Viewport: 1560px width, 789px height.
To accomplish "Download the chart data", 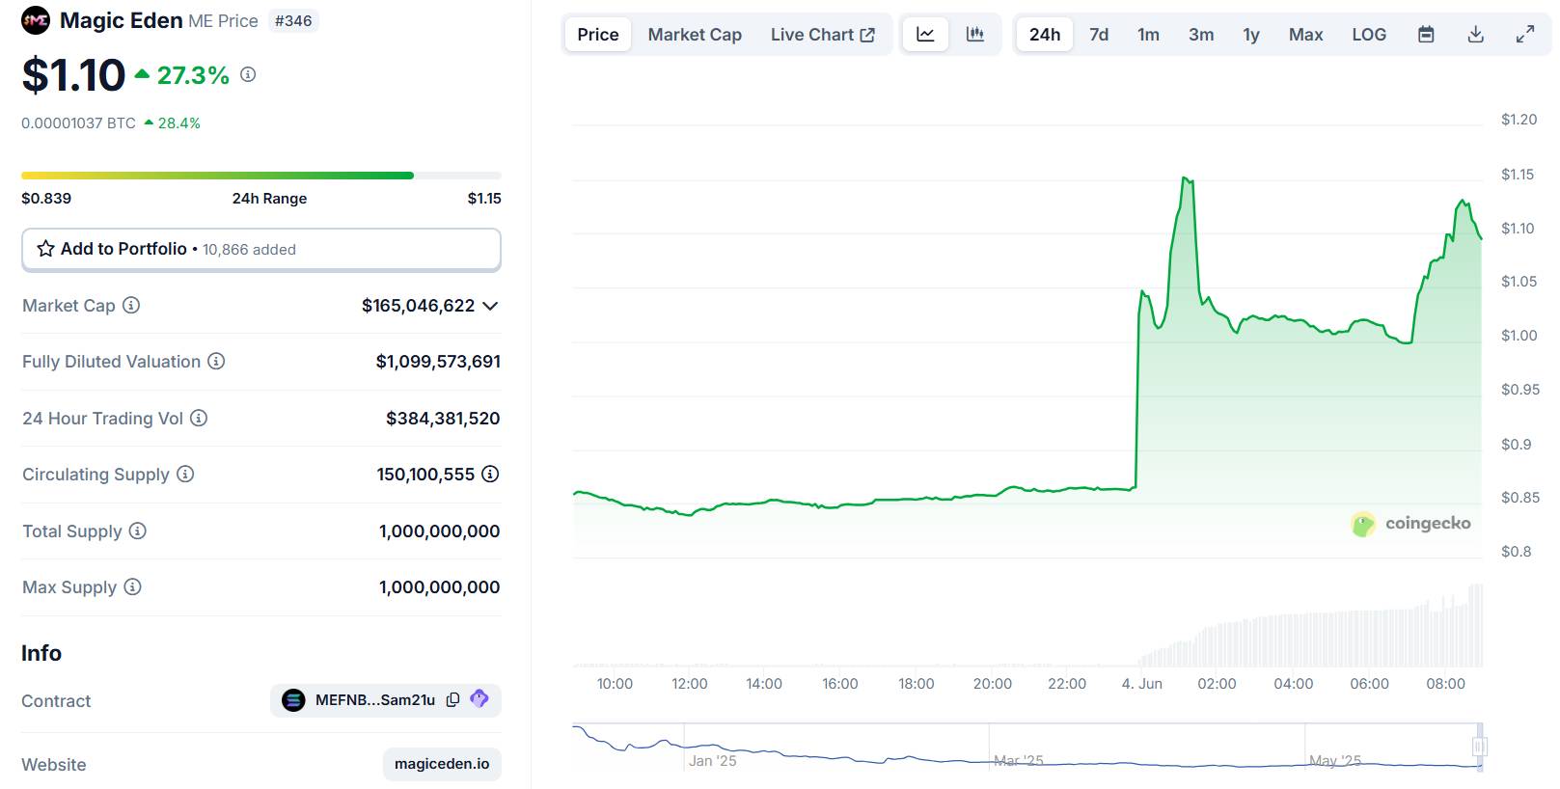I will pyautogui.click(x=1475, y=35).
